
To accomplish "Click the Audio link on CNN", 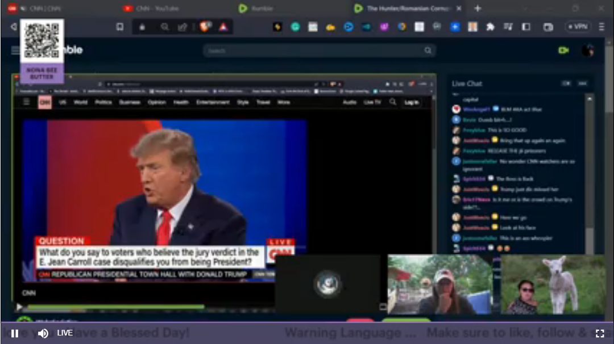I will coord(350,102).
